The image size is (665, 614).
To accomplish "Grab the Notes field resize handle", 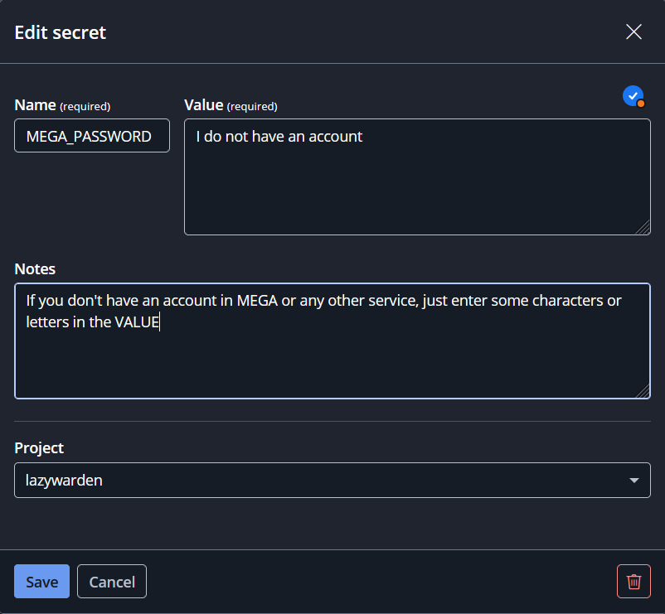I will (643, 392).
